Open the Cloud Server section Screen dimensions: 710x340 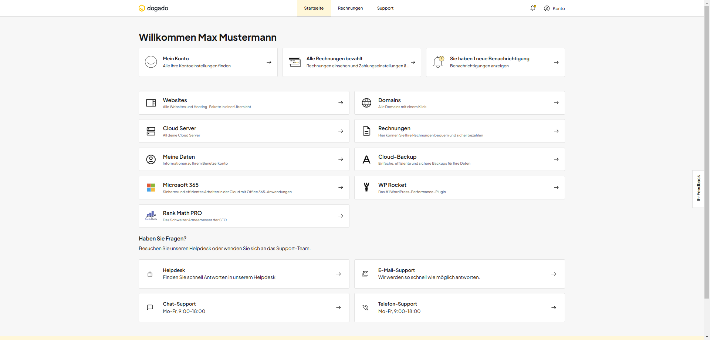pos(244,131)
